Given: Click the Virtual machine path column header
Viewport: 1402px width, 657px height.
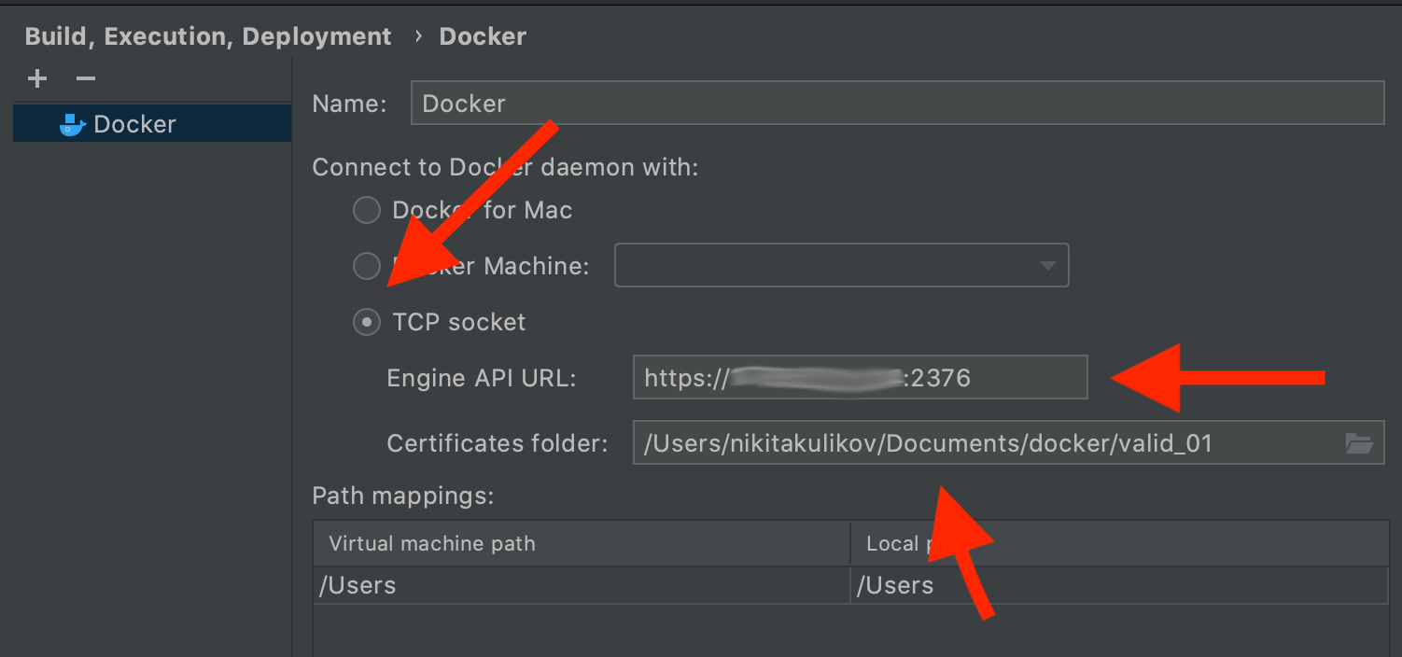Looking at the screenshot, I should tap(432, 543).
